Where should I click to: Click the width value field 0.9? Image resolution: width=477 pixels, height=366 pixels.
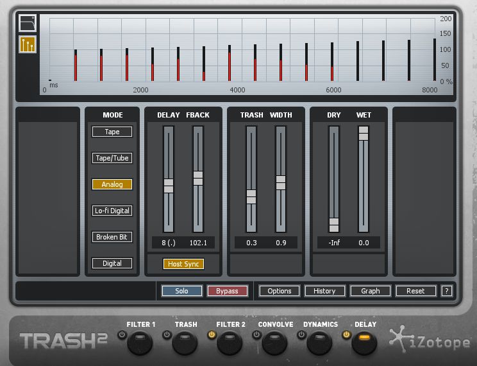pos(281,243)
